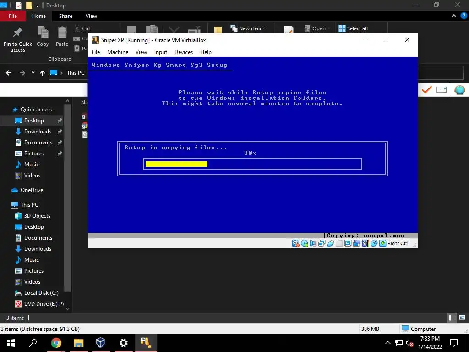Open the Windows Start menu
Image resolution: width=469 pixels, height=352 pixels.
pos(11,343)
